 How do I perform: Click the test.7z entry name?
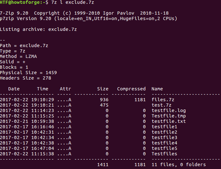[161, 105]
